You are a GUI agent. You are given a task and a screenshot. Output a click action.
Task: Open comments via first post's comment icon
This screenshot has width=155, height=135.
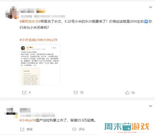pyautogui.click(x=76, y=93)
